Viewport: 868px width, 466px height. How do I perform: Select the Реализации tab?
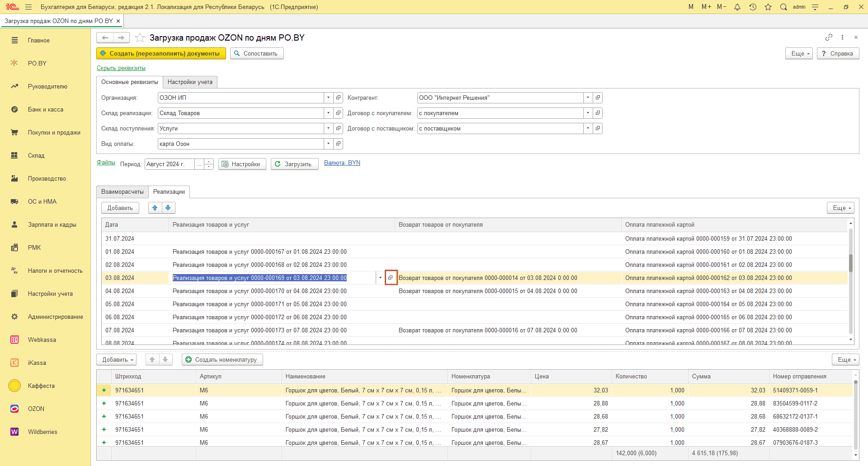click(x=169, y=191)
